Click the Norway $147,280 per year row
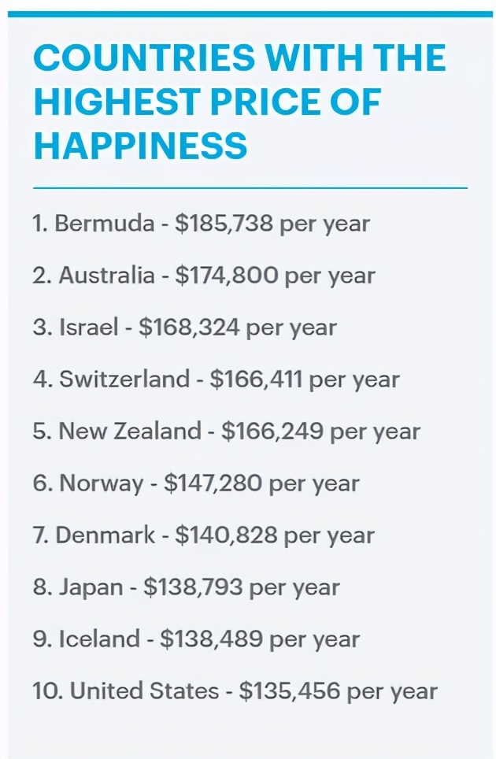This screenshot has height=759, width=496. (x=196, y=483)
